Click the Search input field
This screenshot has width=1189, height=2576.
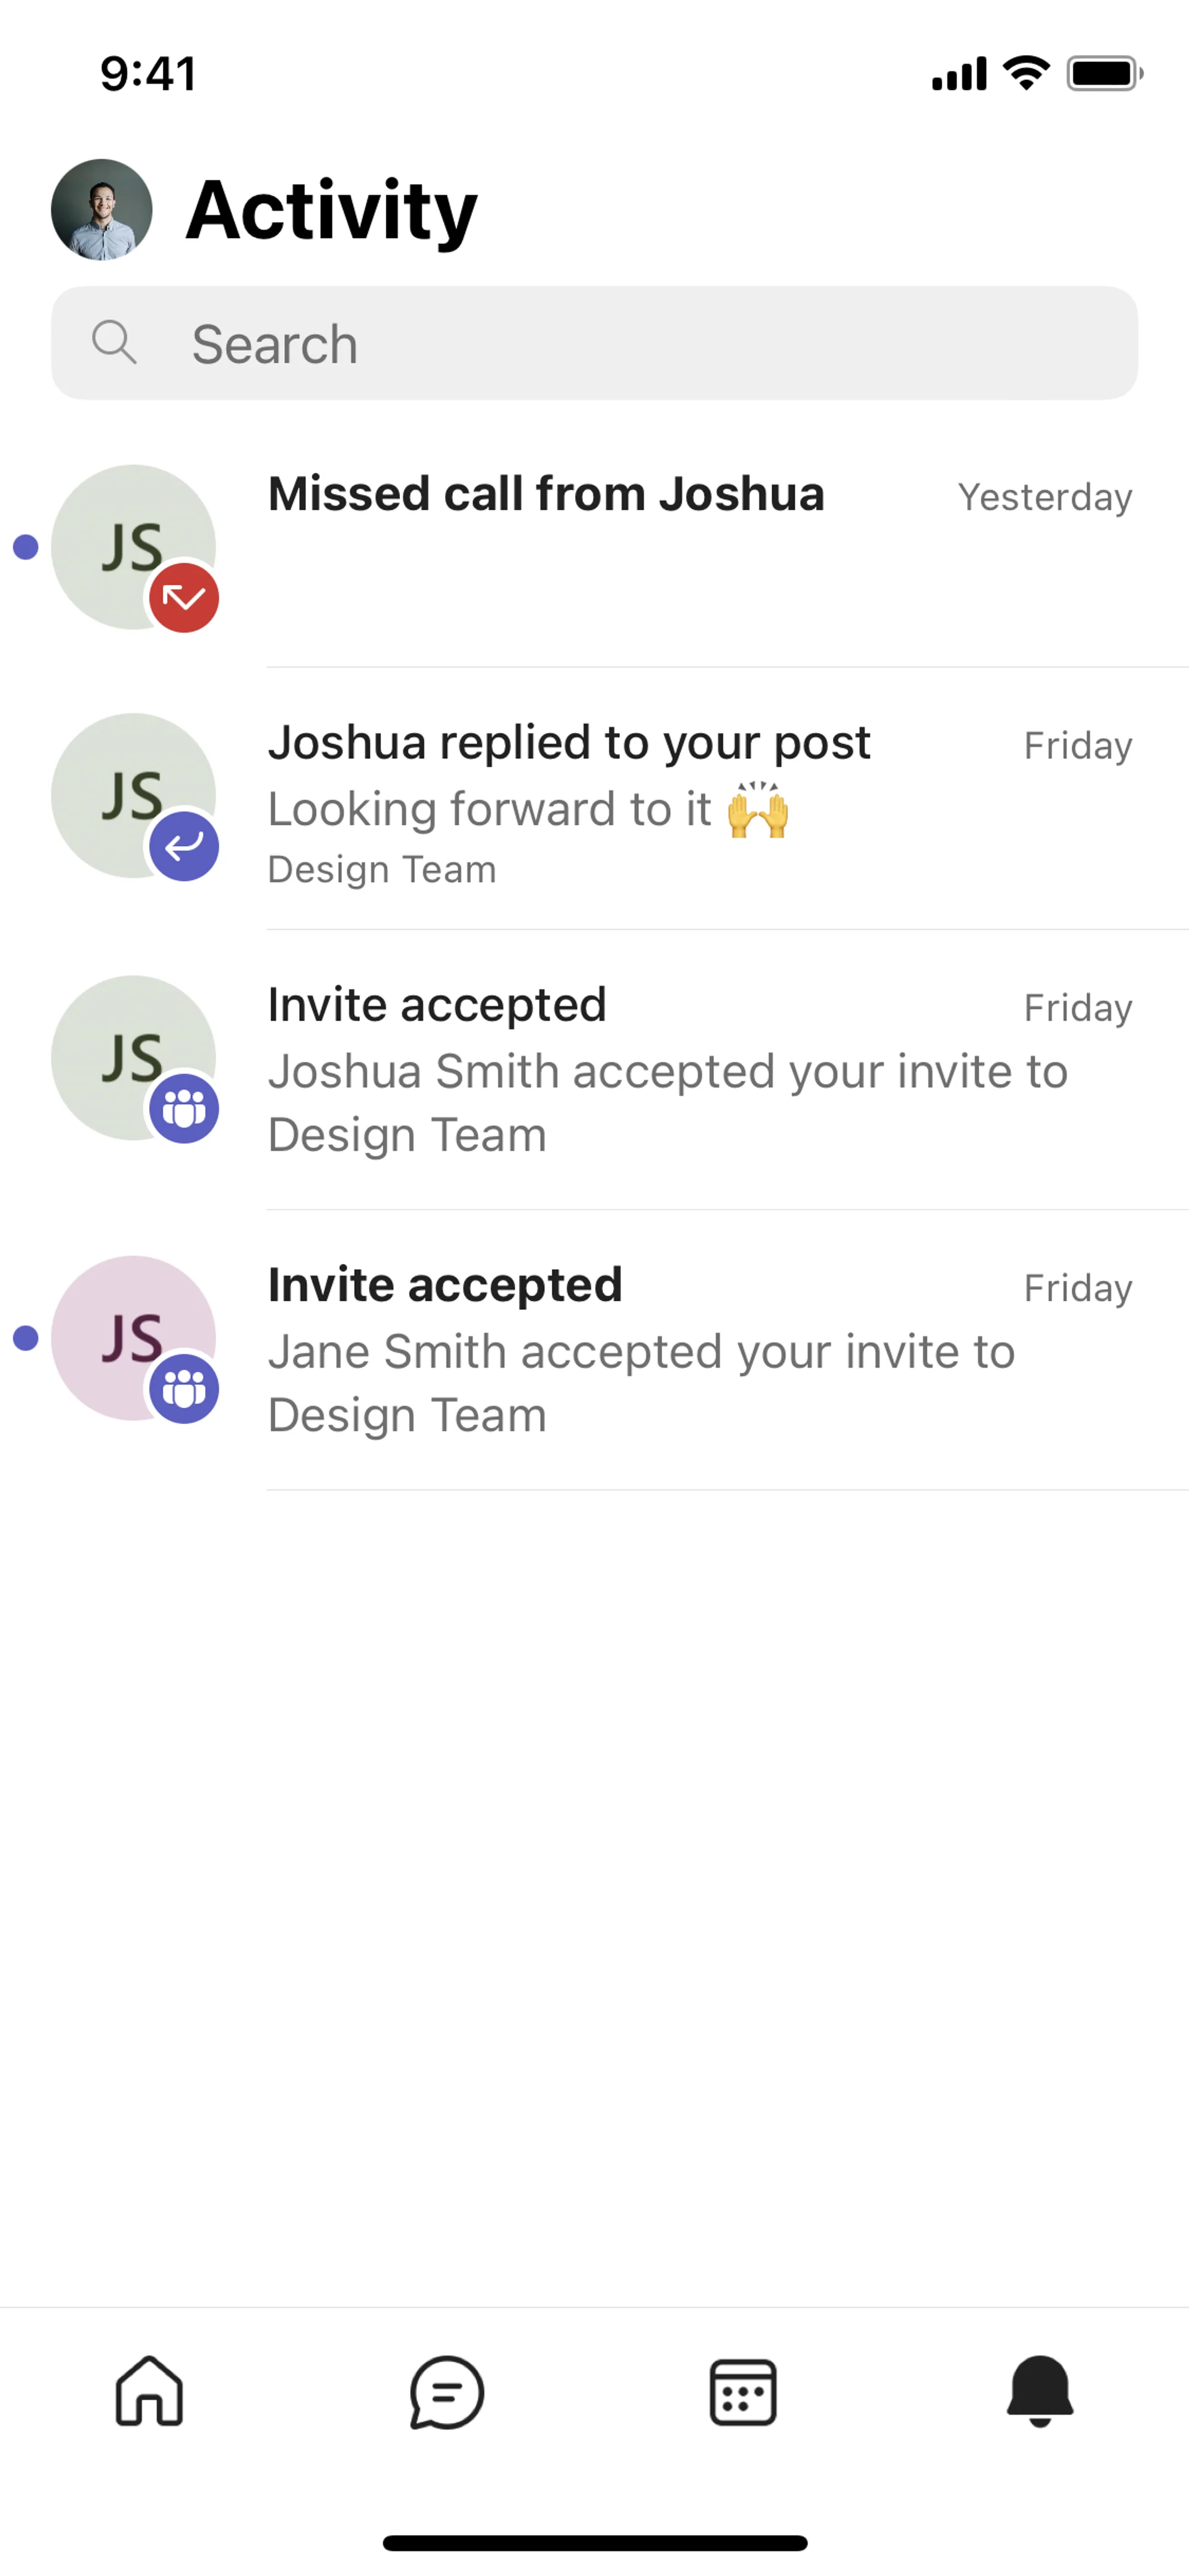point(640,344)
